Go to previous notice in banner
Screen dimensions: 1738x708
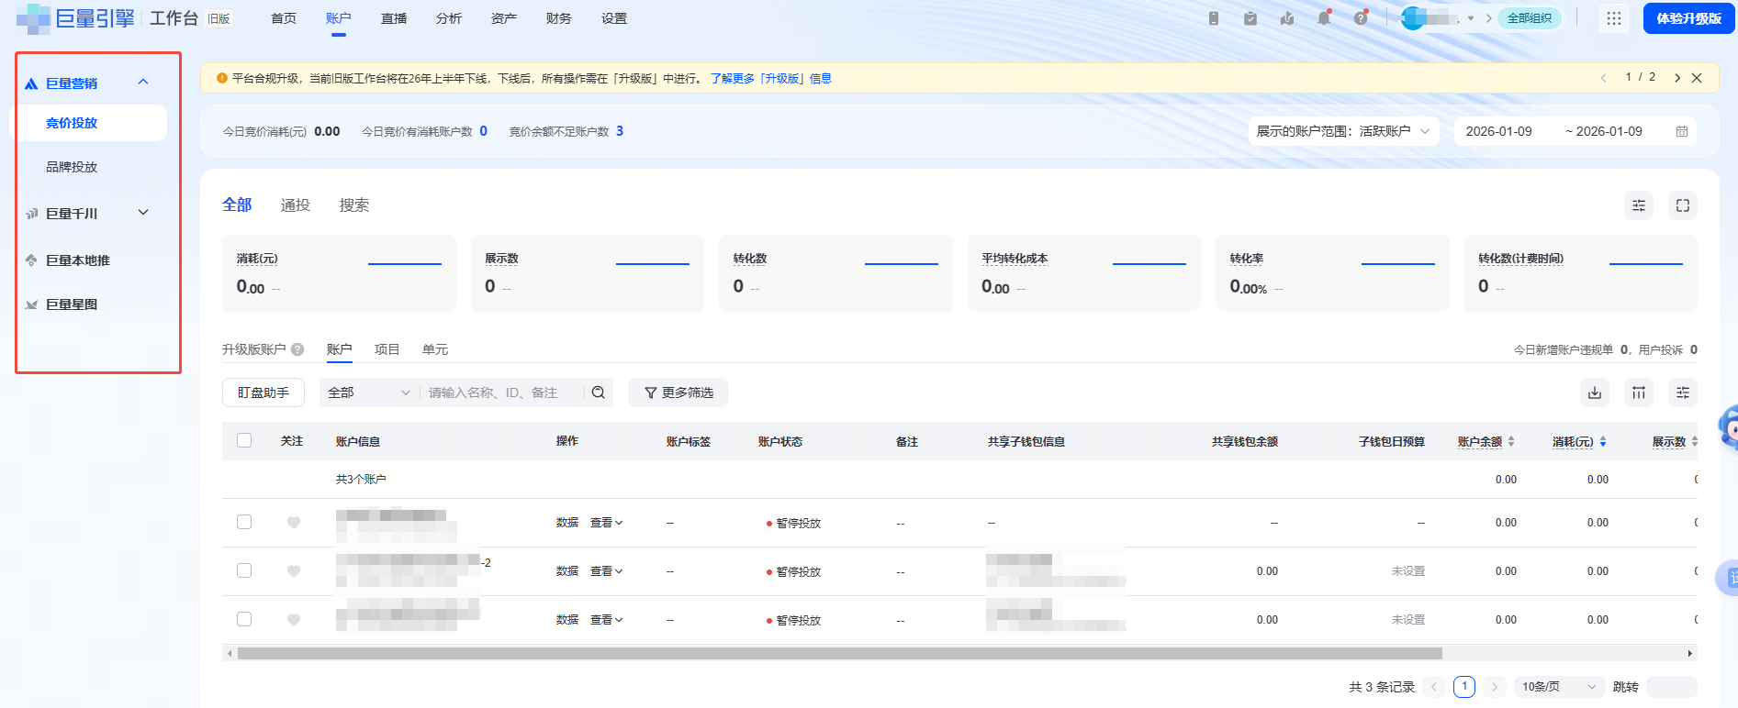1604,78
